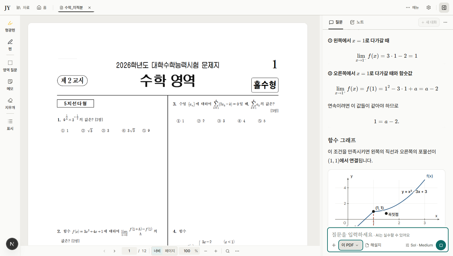Edit the zoom percentage field
The height and width of the screenshot is (256, 453).
(x=187, y=251)
